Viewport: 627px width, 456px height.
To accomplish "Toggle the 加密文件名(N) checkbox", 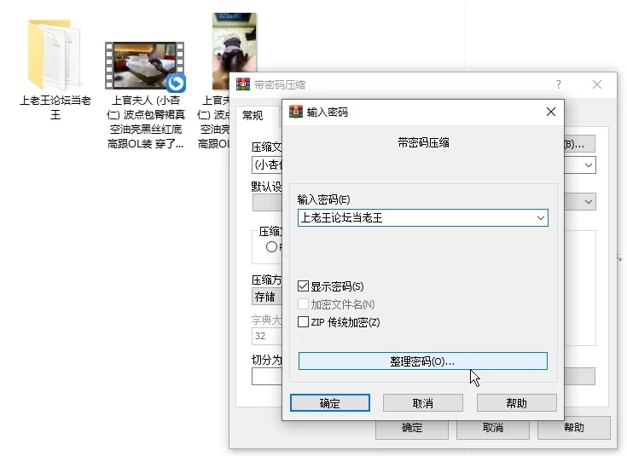I will point(303,304).
